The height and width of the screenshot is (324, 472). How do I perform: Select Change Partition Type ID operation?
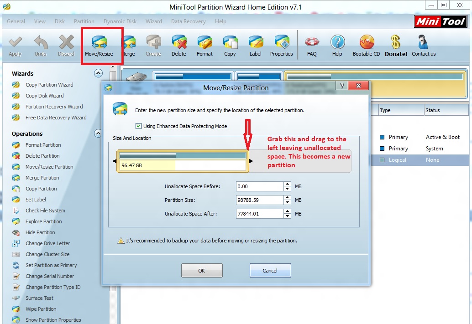[53, 287]
